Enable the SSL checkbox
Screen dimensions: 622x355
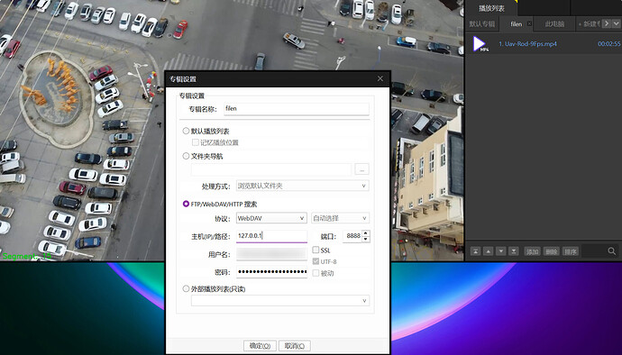pyautogui.click(x=316, y=250)
